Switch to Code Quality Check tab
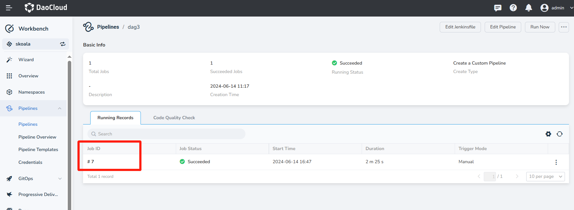This screenshot has height=210, width=574. (174, 118)
